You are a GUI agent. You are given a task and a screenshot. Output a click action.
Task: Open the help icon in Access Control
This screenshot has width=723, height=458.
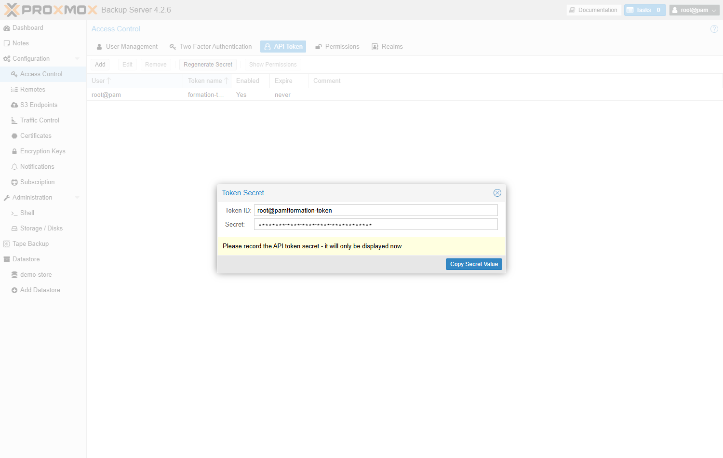714,29
